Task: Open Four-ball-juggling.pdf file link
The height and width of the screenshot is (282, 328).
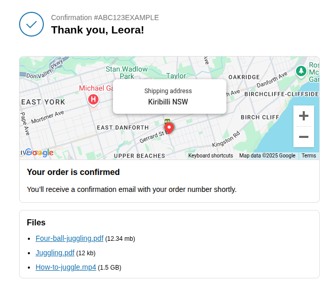Action: (70, 238)
